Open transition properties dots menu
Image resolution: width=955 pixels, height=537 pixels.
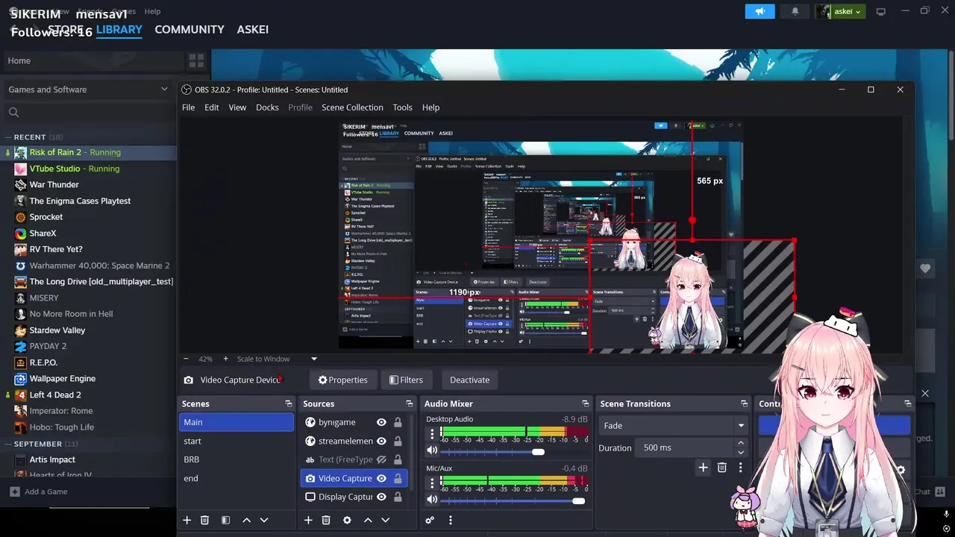pyautogui.click(x=740, y=468)
